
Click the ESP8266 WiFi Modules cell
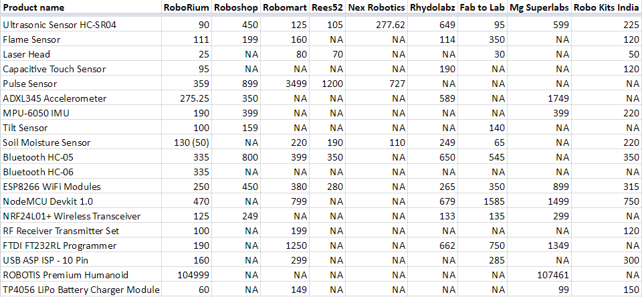pyautogui.click(x=80, y=187)
